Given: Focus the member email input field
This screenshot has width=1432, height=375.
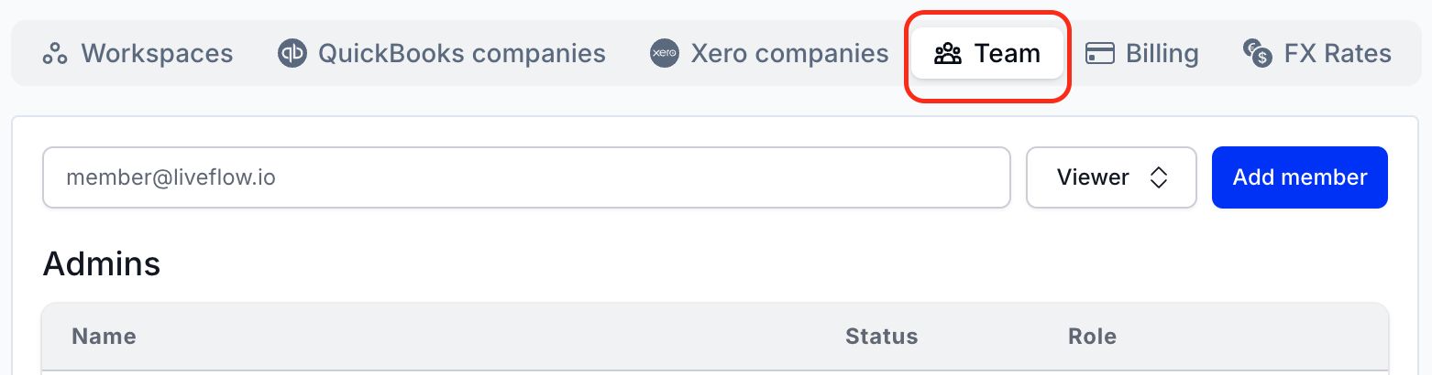Looking at the screenshot, I should pos(526,177).
